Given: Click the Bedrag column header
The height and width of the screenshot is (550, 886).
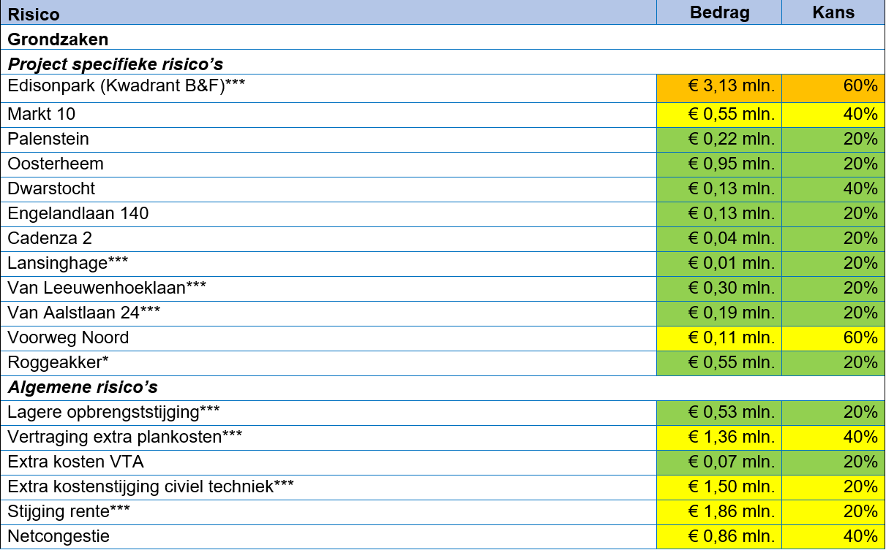Looking at the screenshot, I should tap(719, 13).
